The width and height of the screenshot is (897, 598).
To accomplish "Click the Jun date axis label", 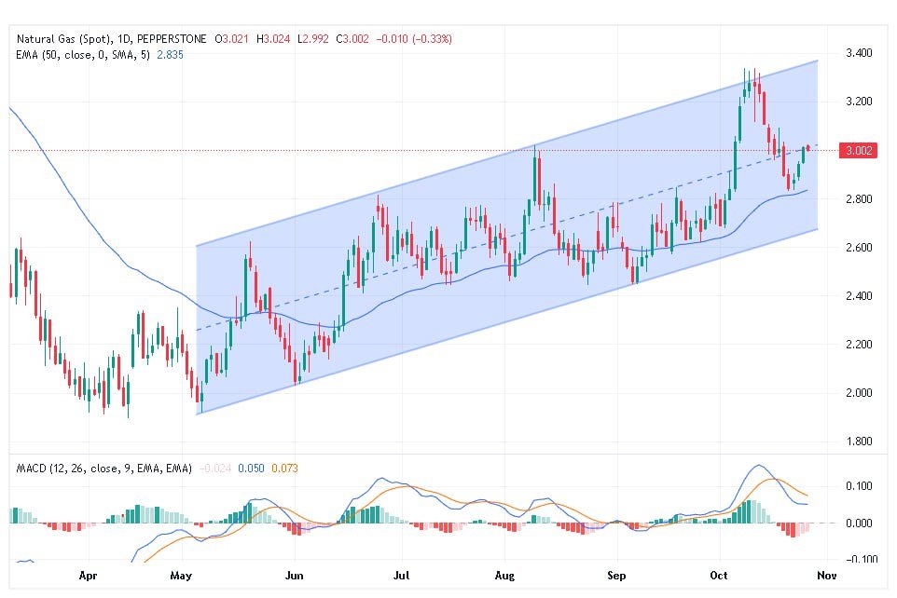I will pos(294,576).
